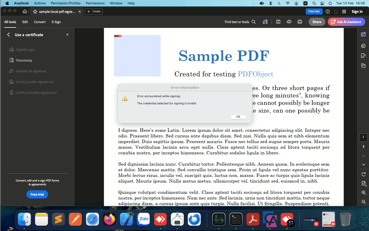
Task: Click the warning icon in error dialog
Action: [x=125, y=98]
